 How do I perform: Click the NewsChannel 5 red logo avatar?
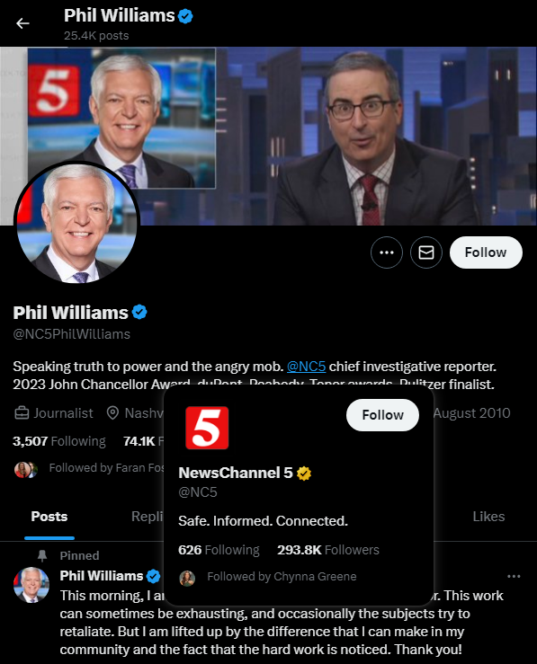[x=207, y=428]
